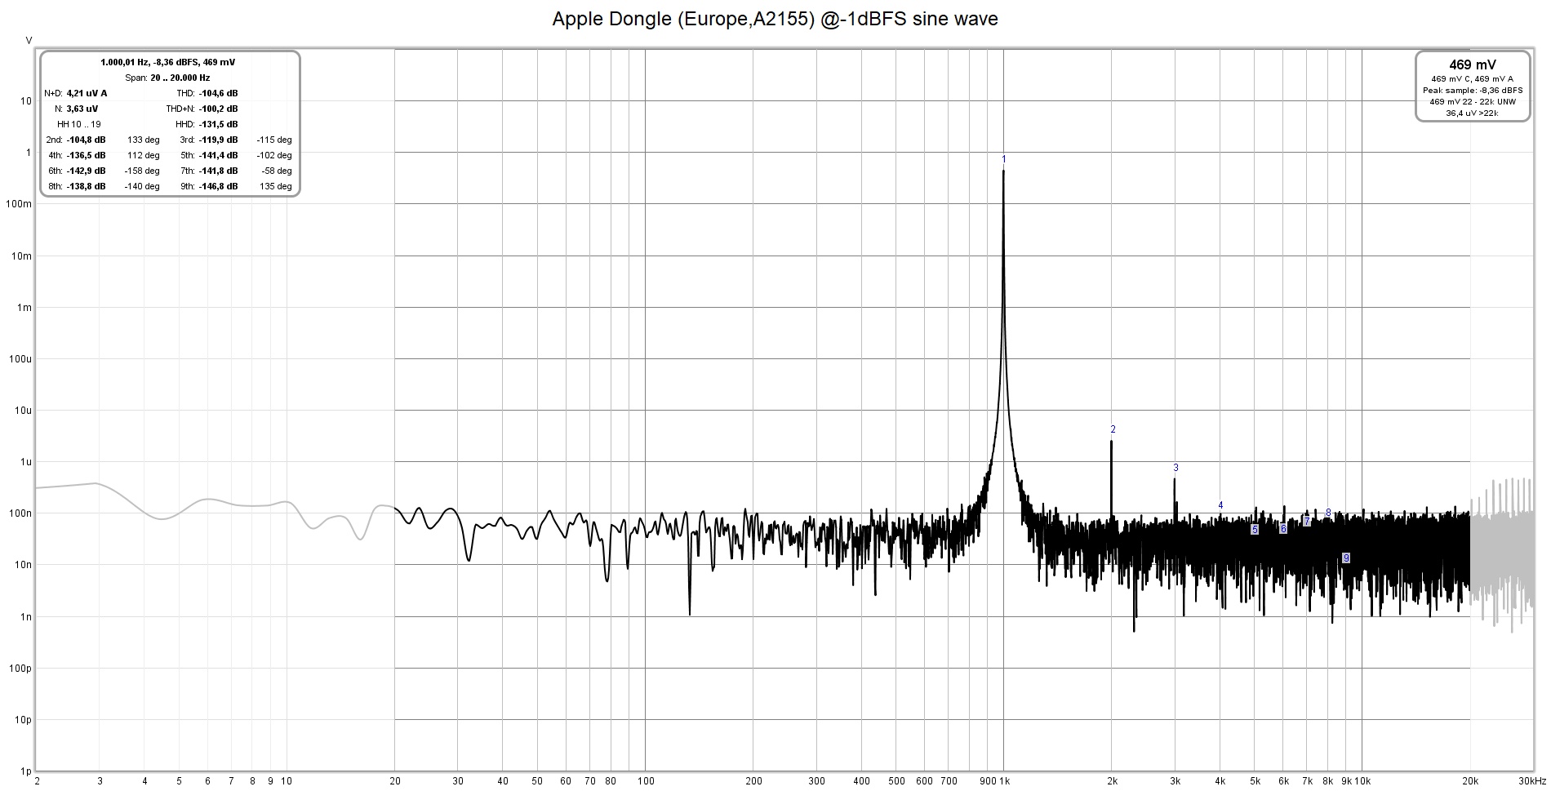Select boxed harmonic marker 7
The height and width of the screenshot is (791, 1551).
1307,521
